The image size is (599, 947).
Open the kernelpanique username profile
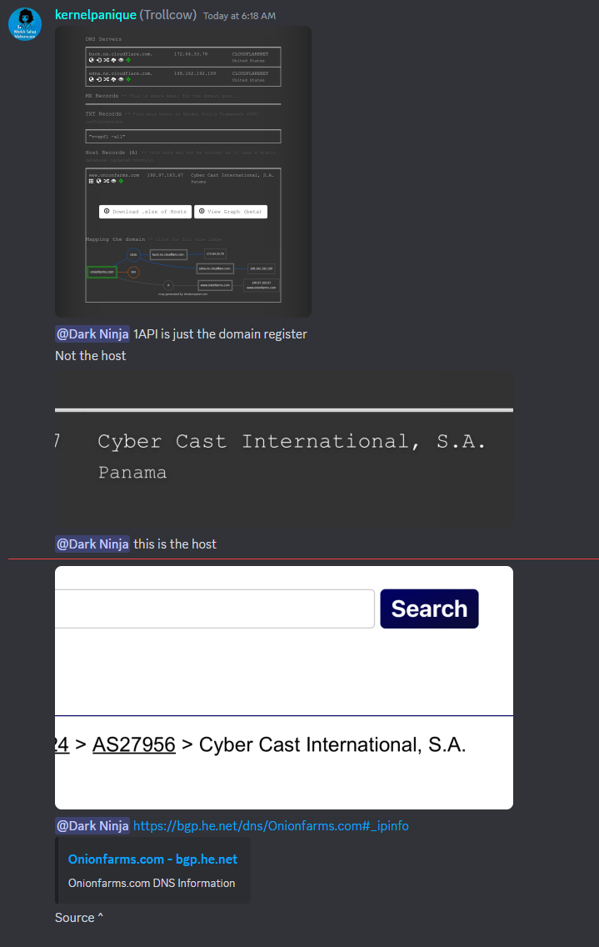pyautogui.click(x=94, y=15)
